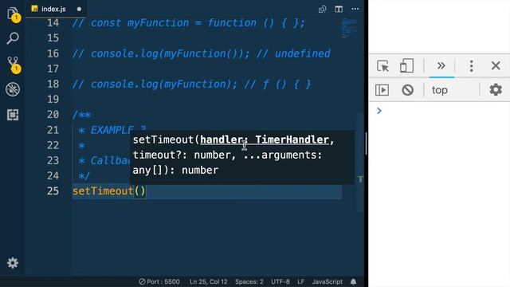
Task: Open editor More Actions ellipsis menu
Action: 355,9
